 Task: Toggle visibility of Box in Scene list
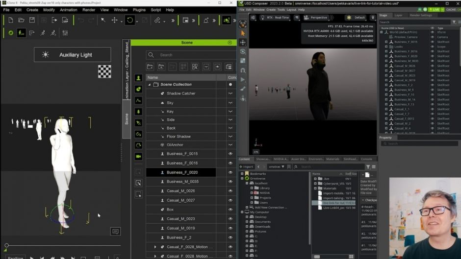[x=230, y=210]
